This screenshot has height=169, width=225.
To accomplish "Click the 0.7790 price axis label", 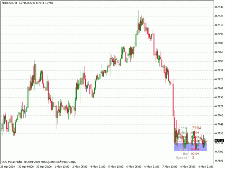I will point(219,98).
